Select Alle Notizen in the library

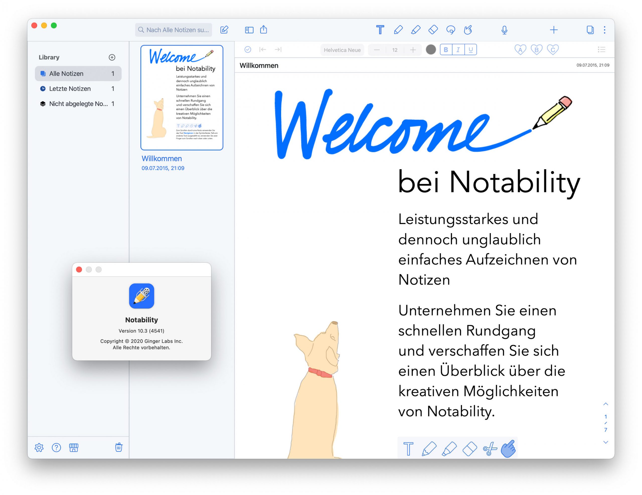[78, 73]
